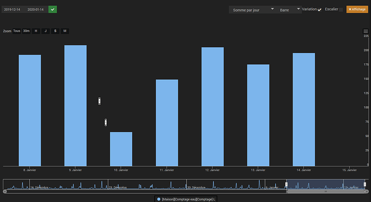Click navigator scrollbar right arrow
371x202 pixels.
367,191
